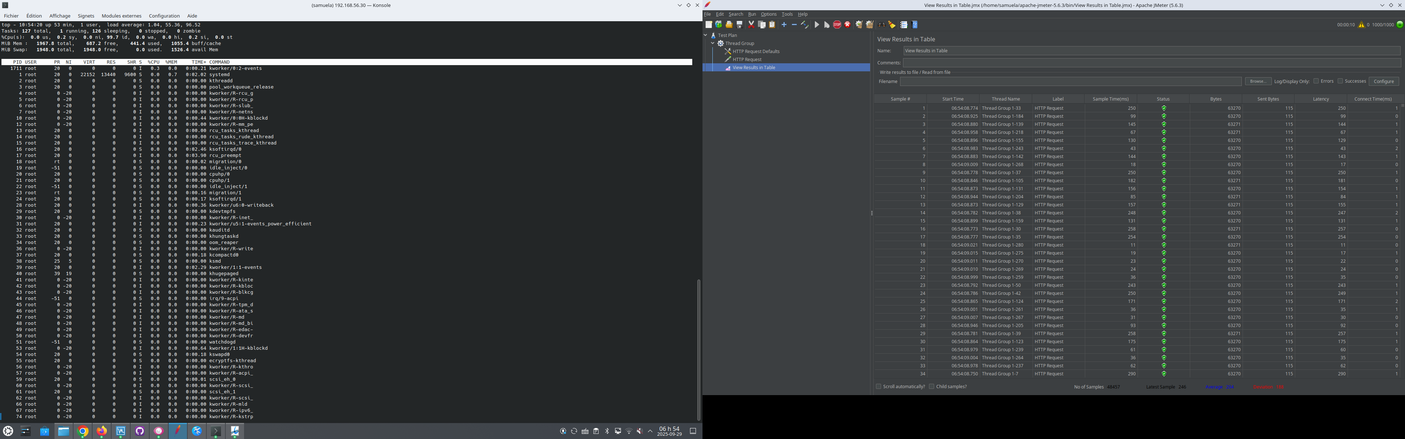
Task: Collapse the Thread Group tree node
Action: point(712,43)
